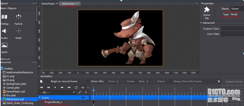Close the MainScene tab

77,3
